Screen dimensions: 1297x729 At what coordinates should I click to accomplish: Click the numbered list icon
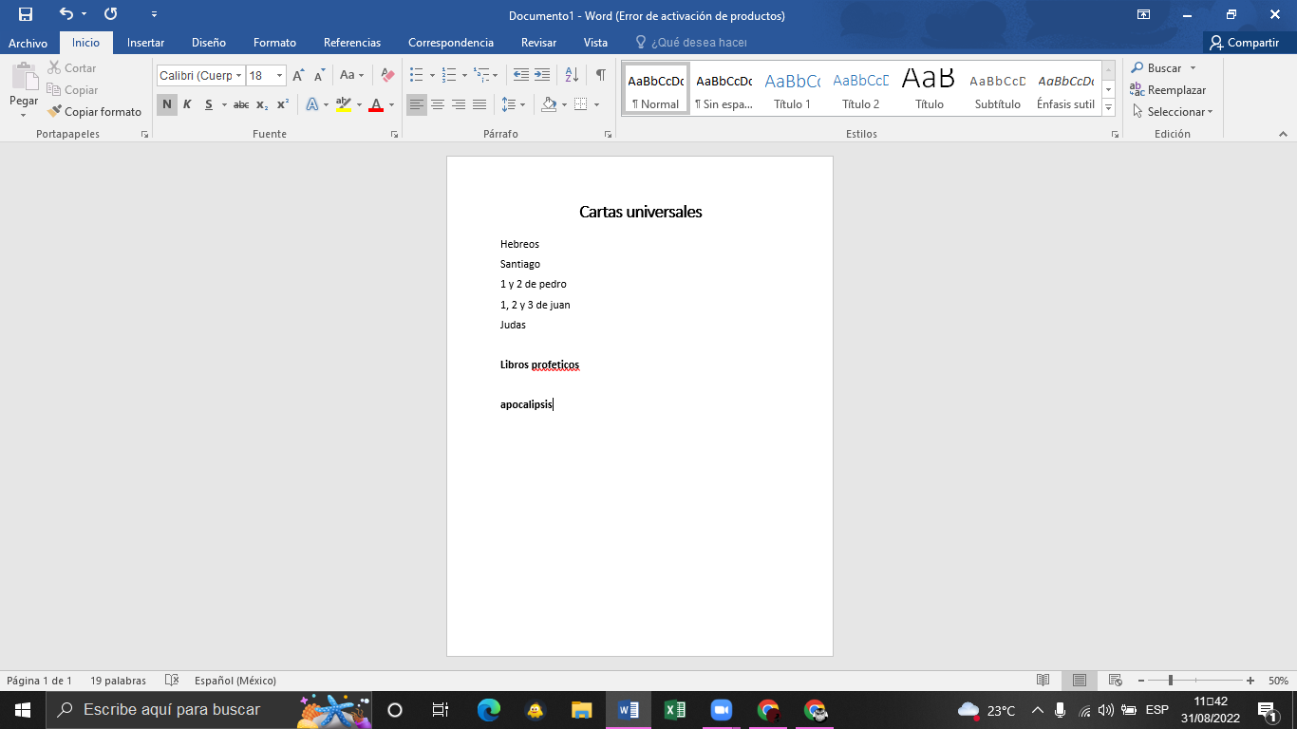point(449,75)
